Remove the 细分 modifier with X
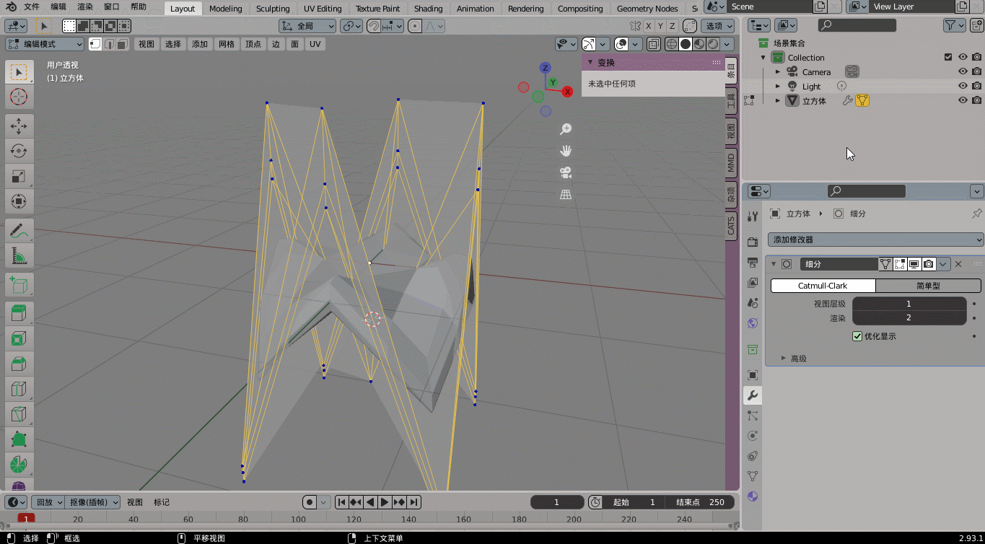The height and width of the screenshot is (544, 985). pyautogui.click(x=958, y=264)
